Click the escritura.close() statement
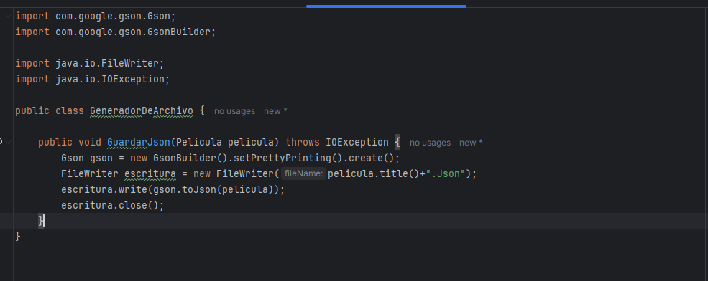 click(112, 205)
